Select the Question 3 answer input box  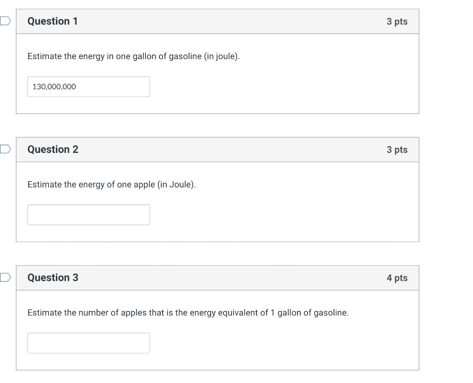pyautogui.click(x=88, y=343)
